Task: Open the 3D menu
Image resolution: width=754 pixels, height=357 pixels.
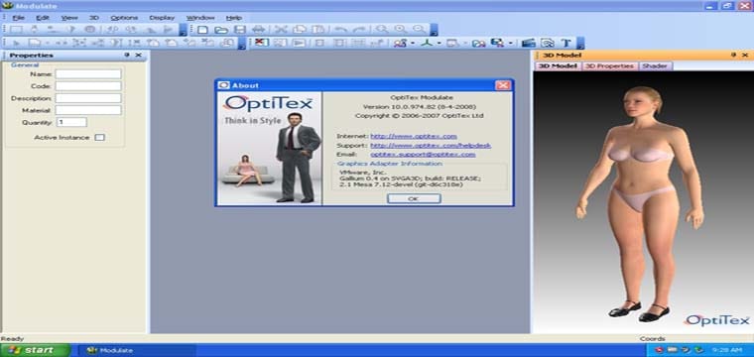Action: coord(94,18)
